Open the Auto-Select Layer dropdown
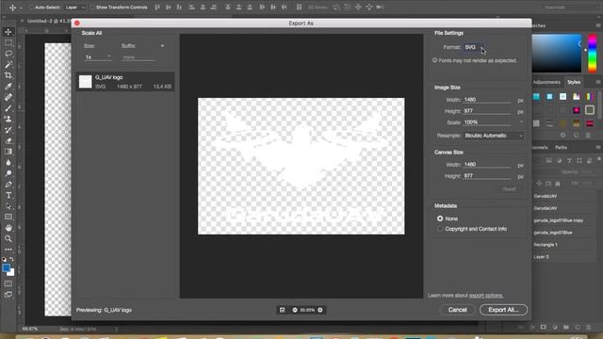The image size is (603, 339). pyautogui.click(x=74, y=8)
